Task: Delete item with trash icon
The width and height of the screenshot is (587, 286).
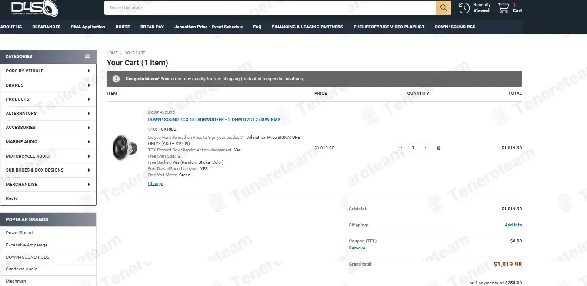Action: point(438,148)
